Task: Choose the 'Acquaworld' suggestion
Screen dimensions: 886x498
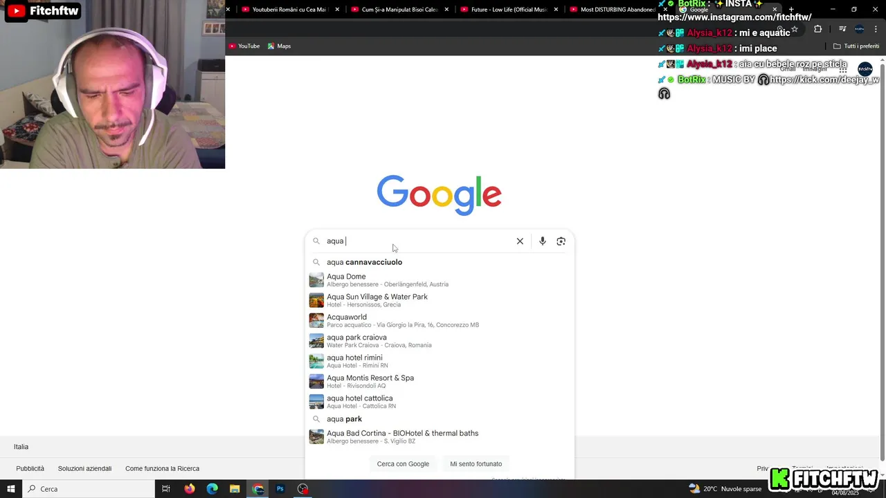Action: 440,320
